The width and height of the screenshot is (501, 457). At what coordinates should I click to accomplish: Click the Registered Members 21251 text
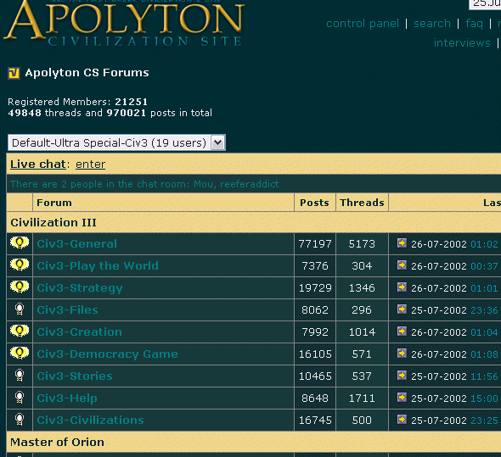(77, 102)
